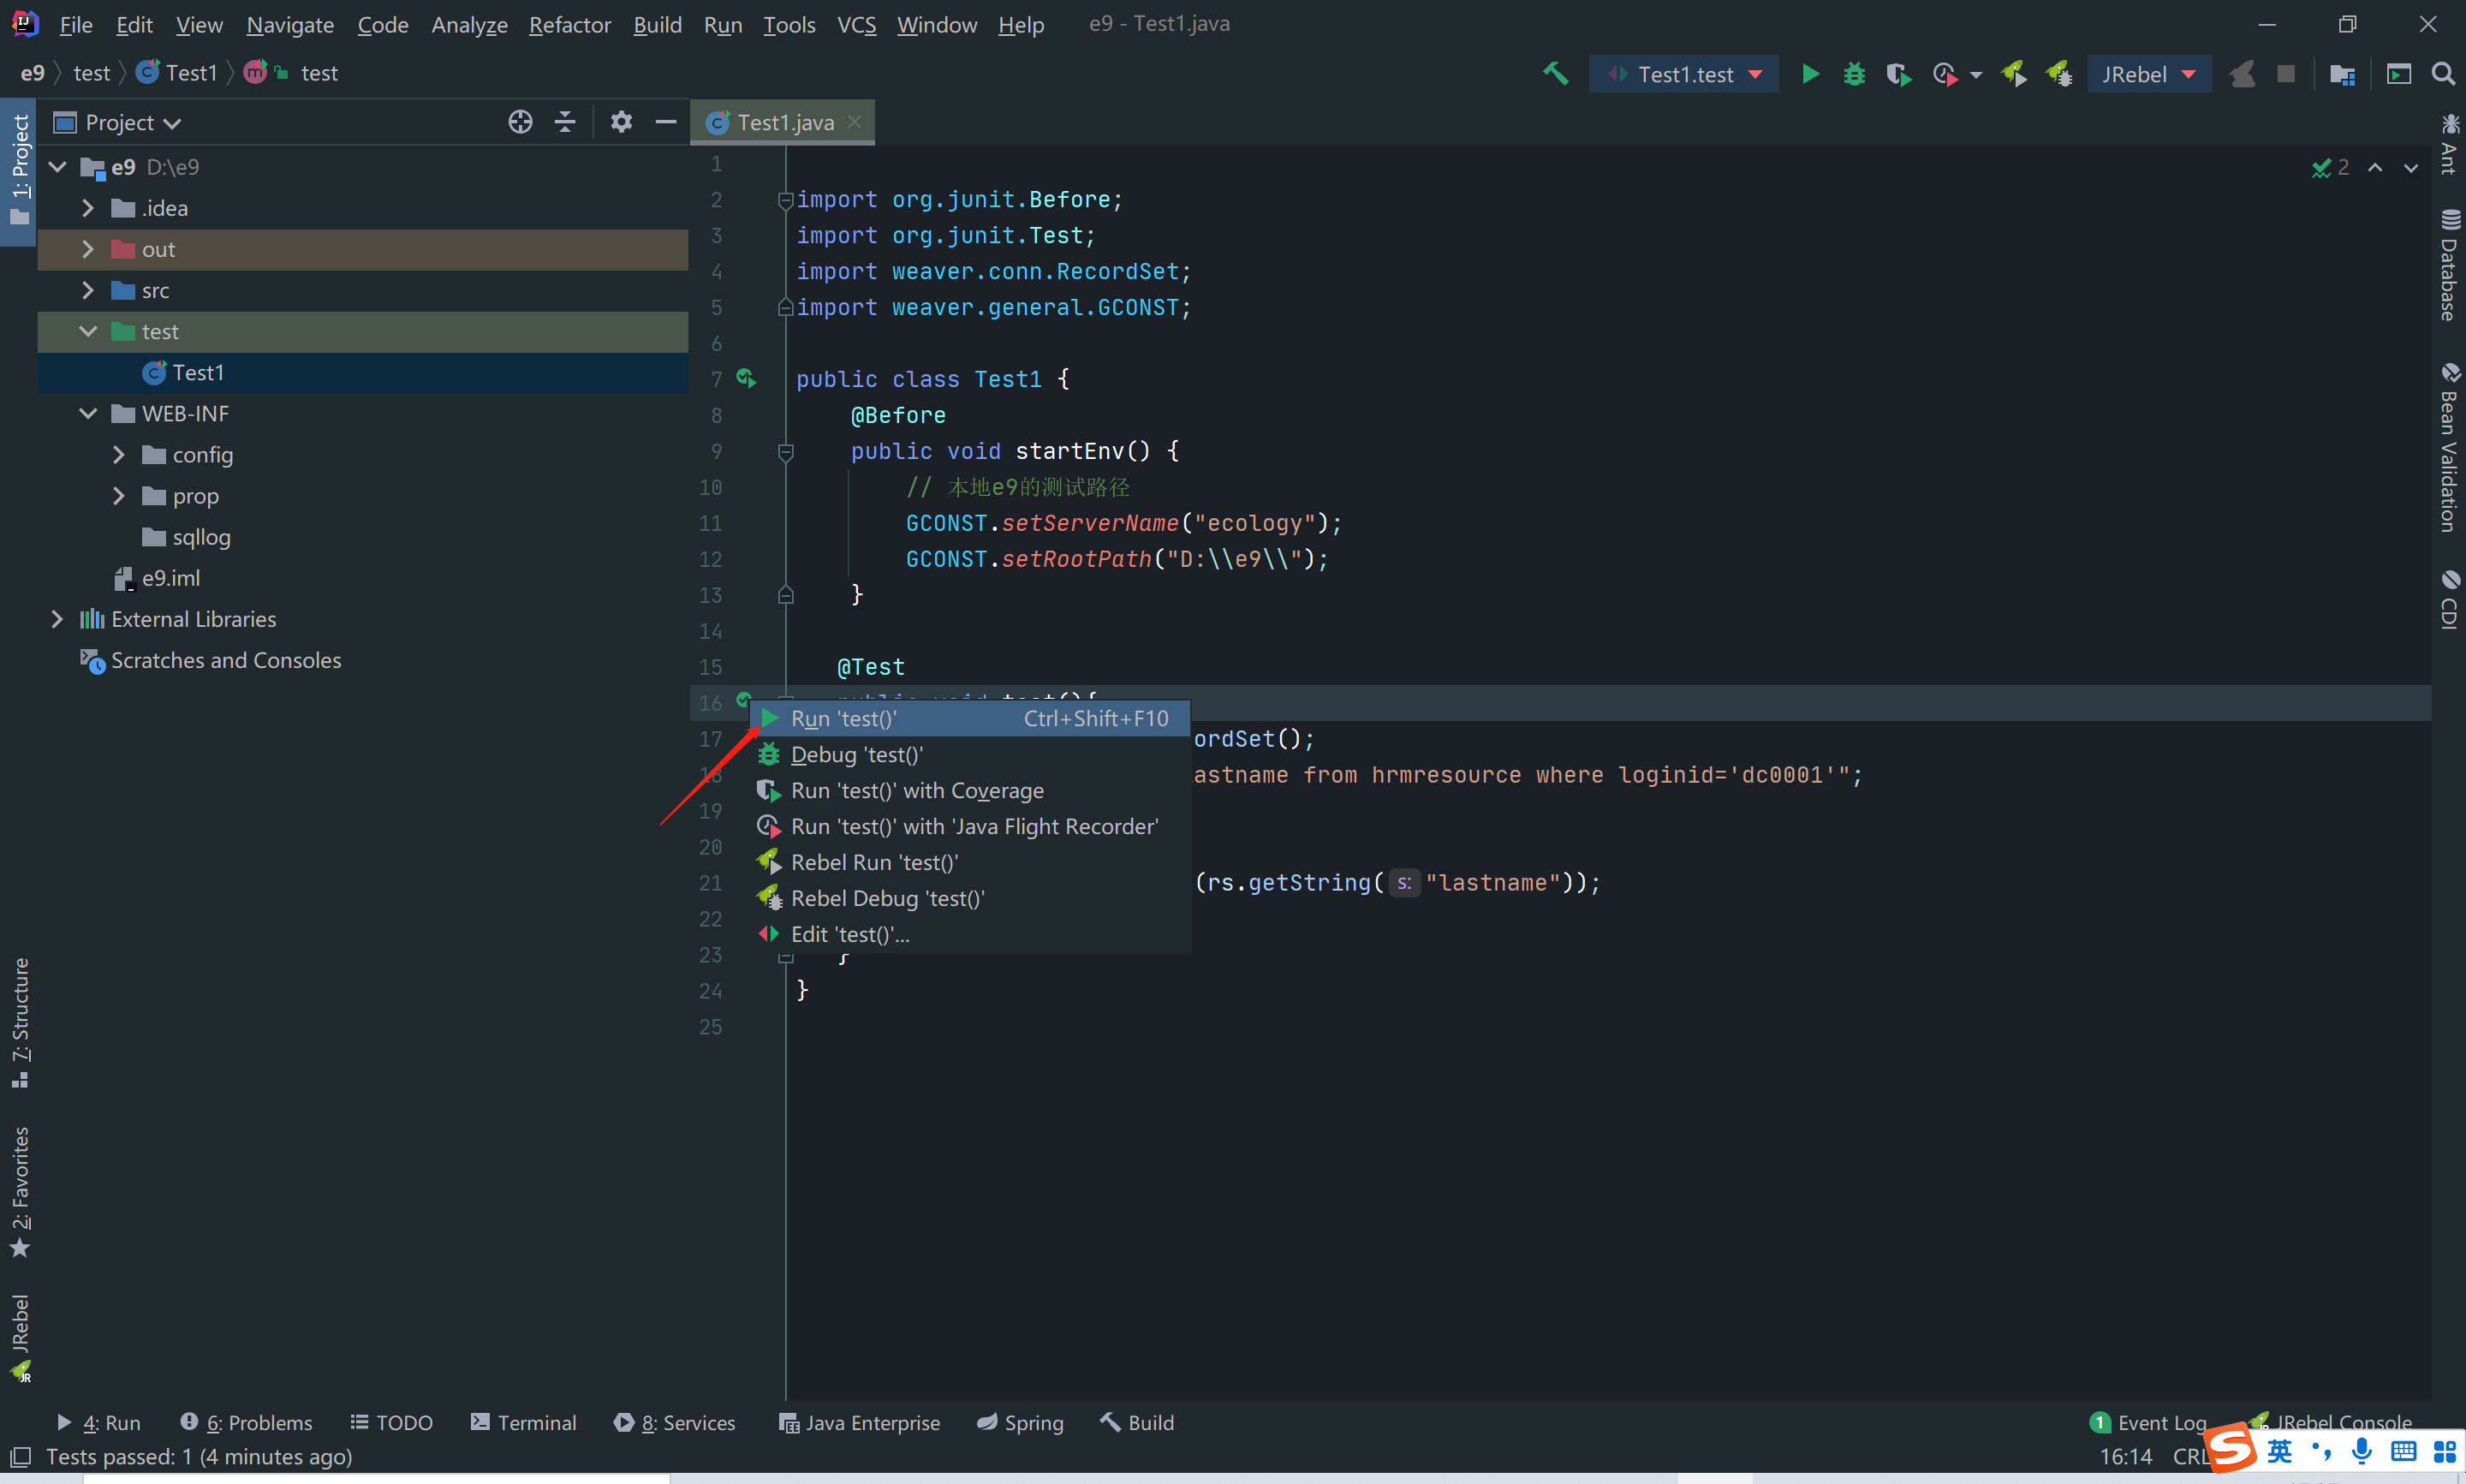This screenshot has height=1484, width=2466.
Task: Click Run with Coverage toolbar icon
Action: pos(1897,74)
